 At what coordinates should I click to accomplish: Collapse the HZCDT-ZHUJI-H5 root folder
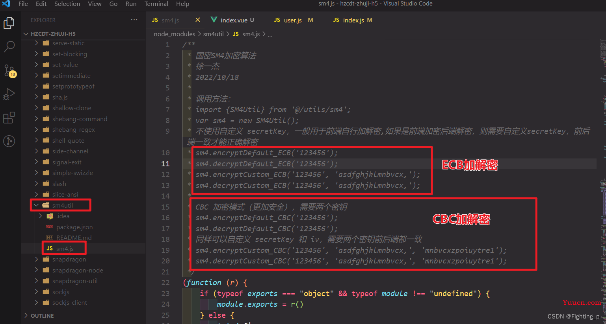26,34
